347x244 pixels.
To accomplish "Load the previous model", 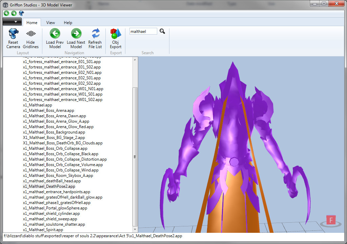I will tap(55, 38).
